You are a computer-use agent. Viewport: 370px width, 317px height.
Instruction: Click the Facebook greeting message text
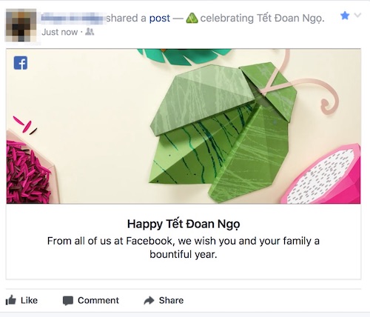click(x=184, y=247)
